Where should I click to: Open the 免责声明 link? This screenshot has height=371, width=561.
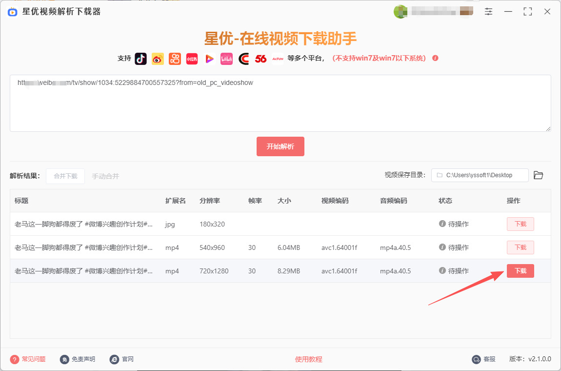point(83,359)
